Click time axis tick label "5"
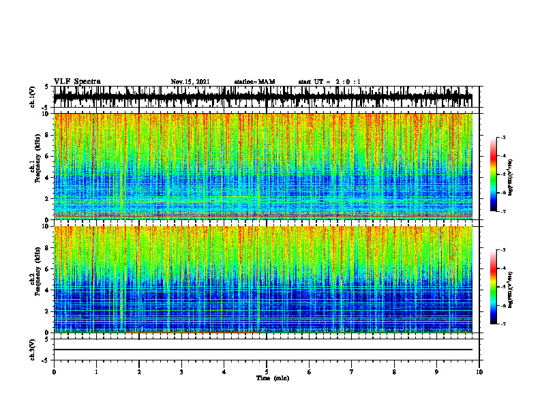The image size is (540, 417). pyautogui.click(x=267, y=372)
